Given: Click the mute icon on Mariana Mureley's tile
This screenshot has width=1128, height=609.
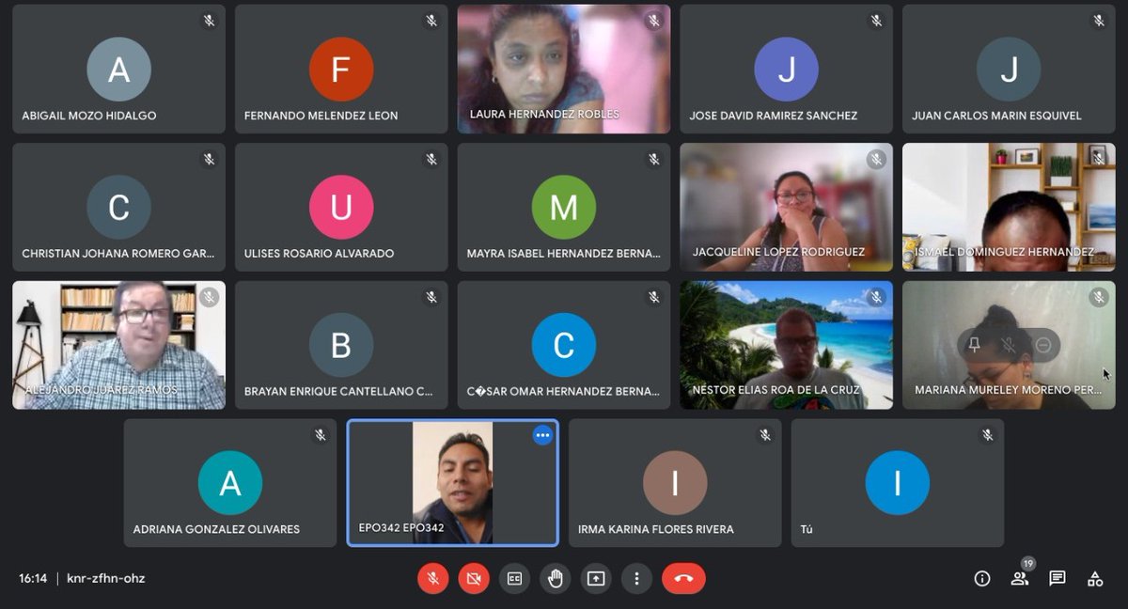Looking at the screenshot, I should click(1009, 346).
